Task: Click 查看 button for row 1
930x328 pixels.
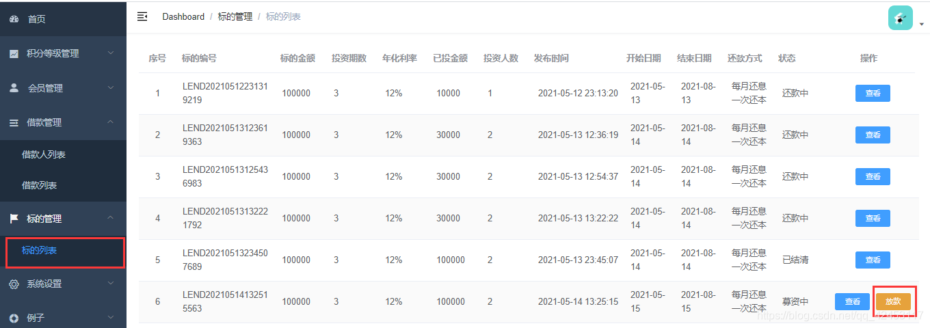Action: (873, 94)
